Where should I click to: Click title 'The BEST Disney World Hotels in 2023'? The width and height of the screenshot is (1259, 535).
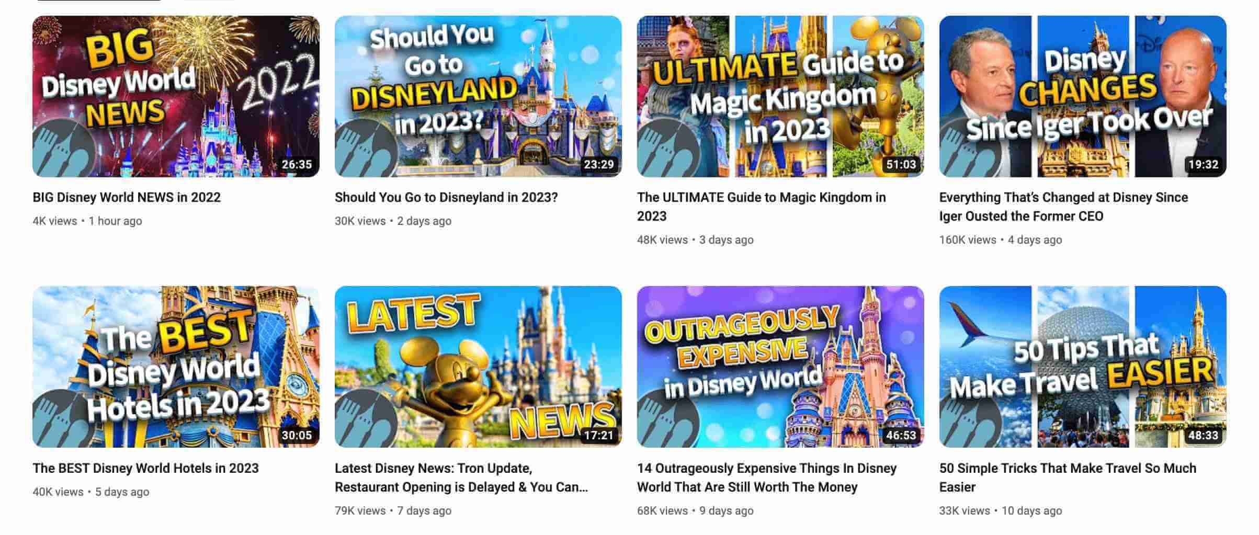click(145, 468)
